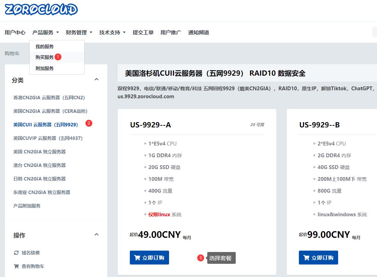377x277 pixels.
Task: Collapse the 分类 panel chevron
Action: point(97,79)
